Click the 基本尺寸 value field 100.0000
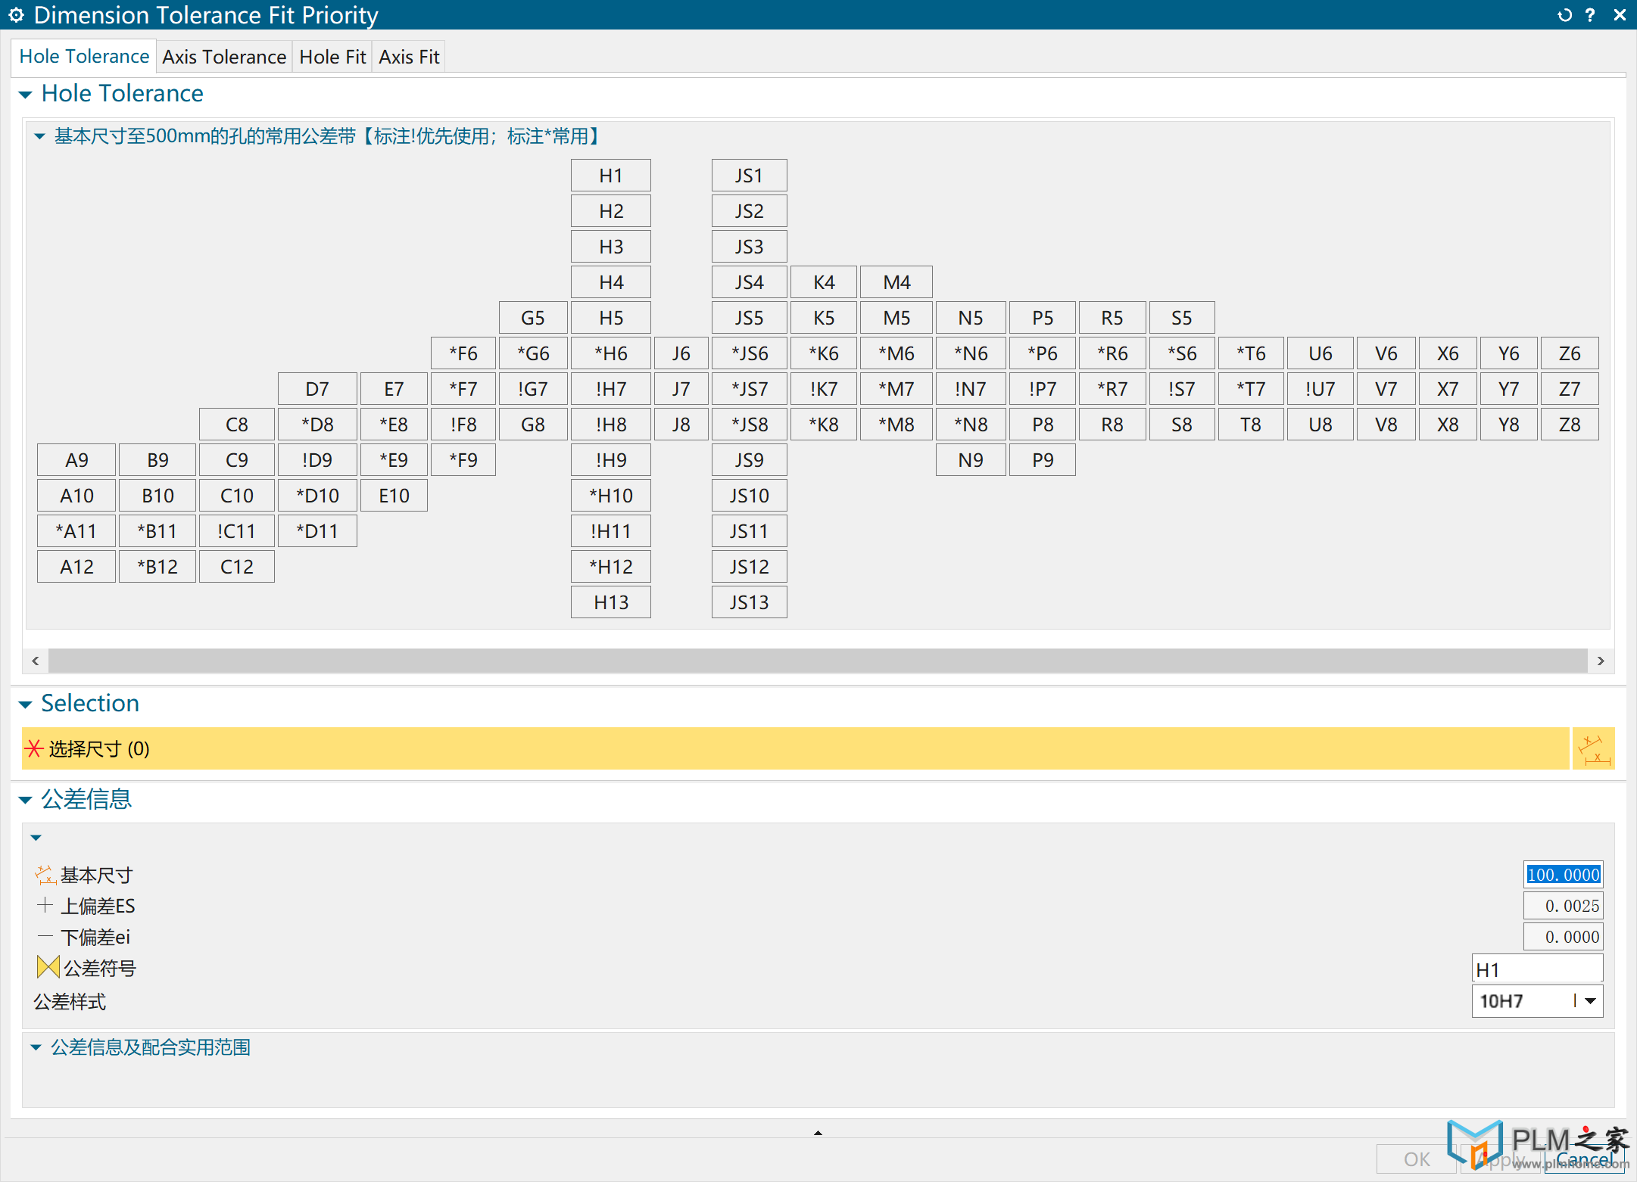The image size is (1637, 1182). (1563, 875)
